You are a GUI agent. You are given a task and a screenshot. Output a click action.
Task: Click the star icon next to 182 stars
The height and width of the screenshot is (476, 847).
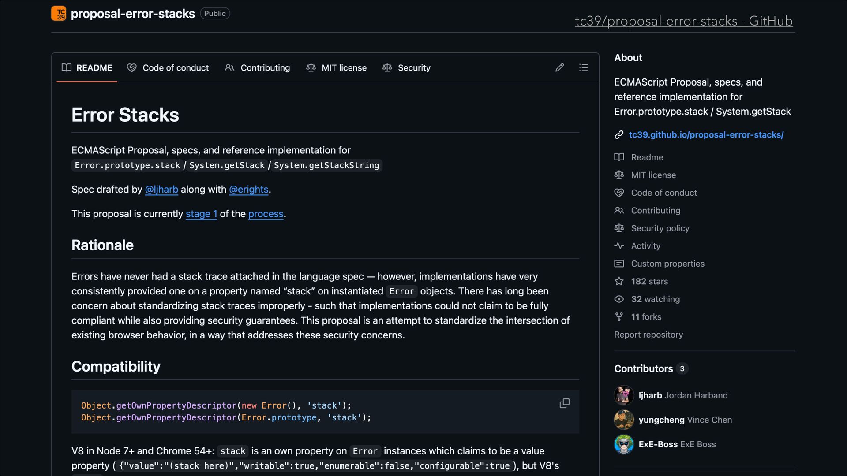point(619,281)
